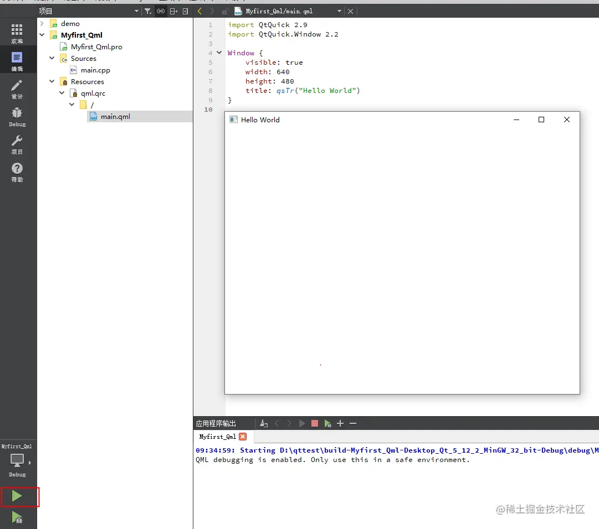Open the Welcome mode in sidebar
The height and width of the screenshot is (529, 599).
[17, 33]
